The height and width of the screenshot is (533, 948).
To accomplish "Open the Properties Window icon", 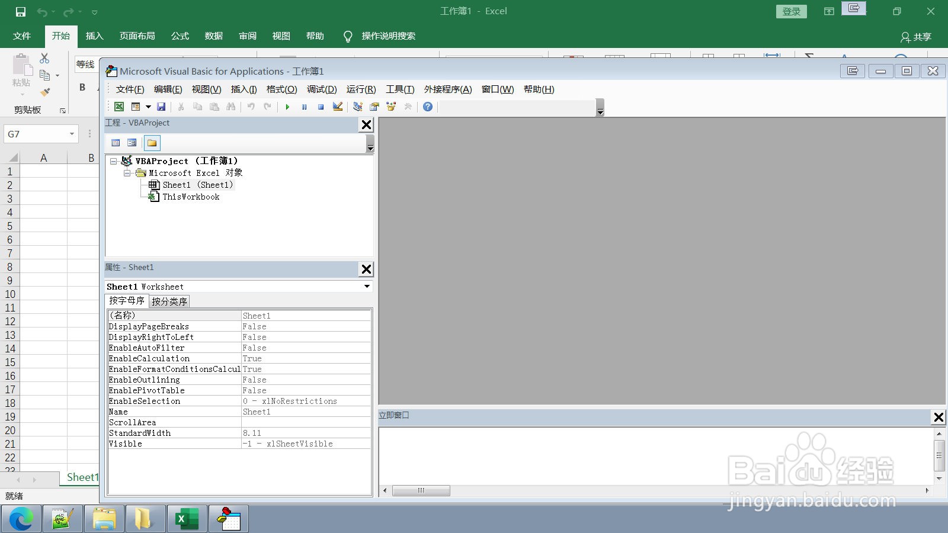I will point(374,107).
